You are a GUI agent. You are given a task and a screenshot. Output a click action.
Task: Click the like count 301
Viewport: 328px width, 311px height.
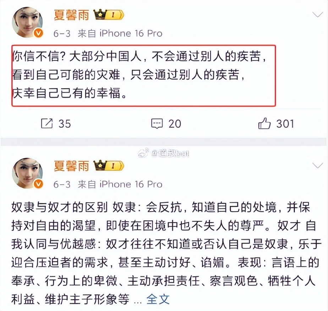coord(285,124)
